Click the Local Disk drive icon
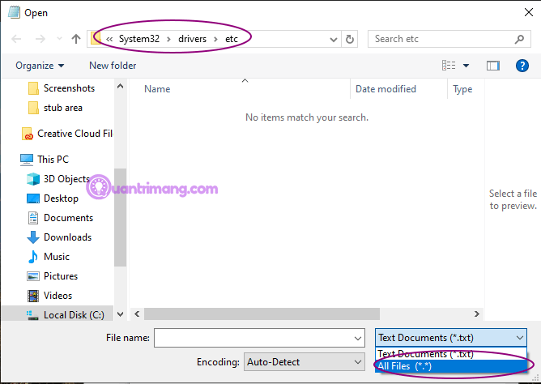This screenshot has width=541, height=384. [x=32, y=315]
